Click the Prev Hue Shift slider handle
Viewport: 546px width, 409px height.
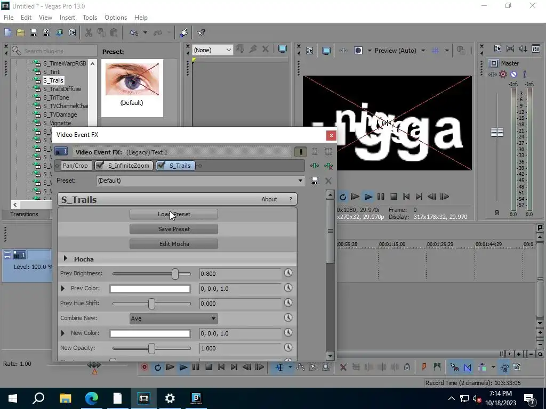151,304
